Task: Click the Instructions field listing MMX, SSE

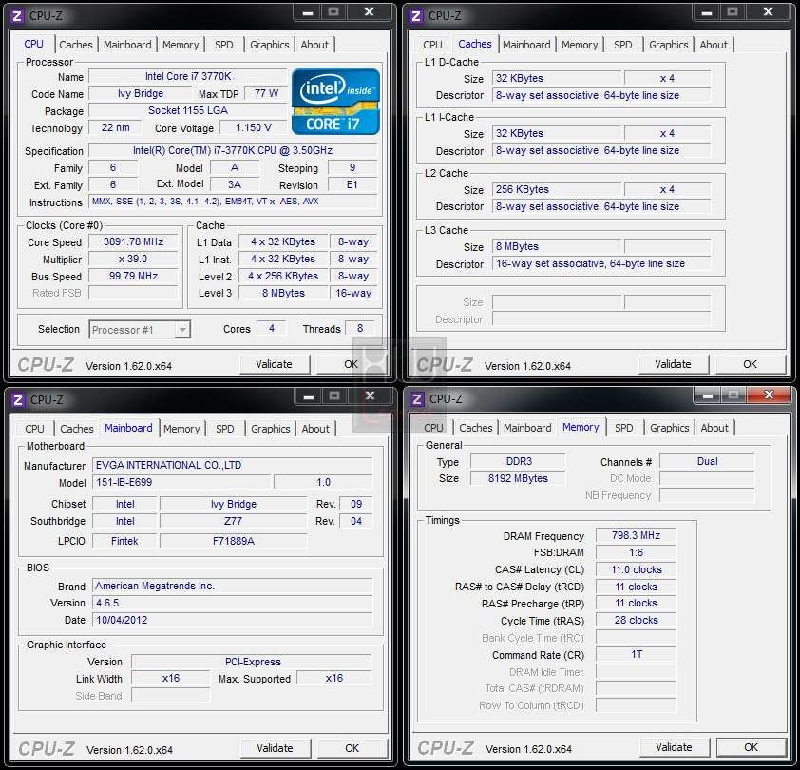Action: [233, 202]
